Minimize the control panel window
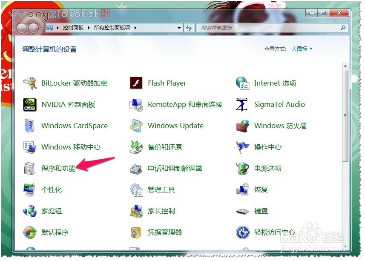The image size is (365, 261). tap(312, 13)
